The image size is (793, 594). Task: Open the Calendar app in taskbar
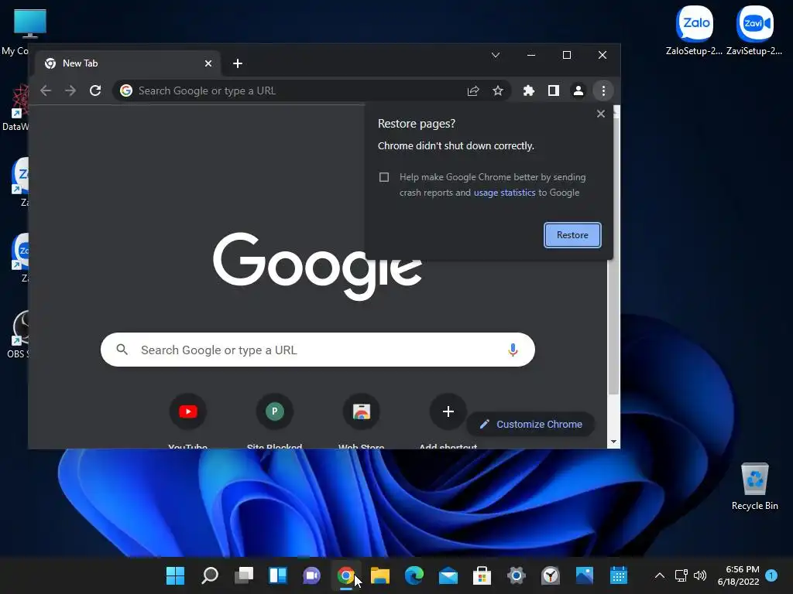click(x=619, y=575)
